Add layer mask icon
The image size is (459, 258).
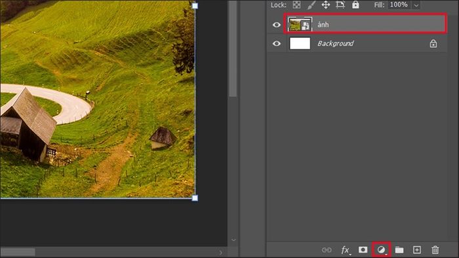point(363,249)
